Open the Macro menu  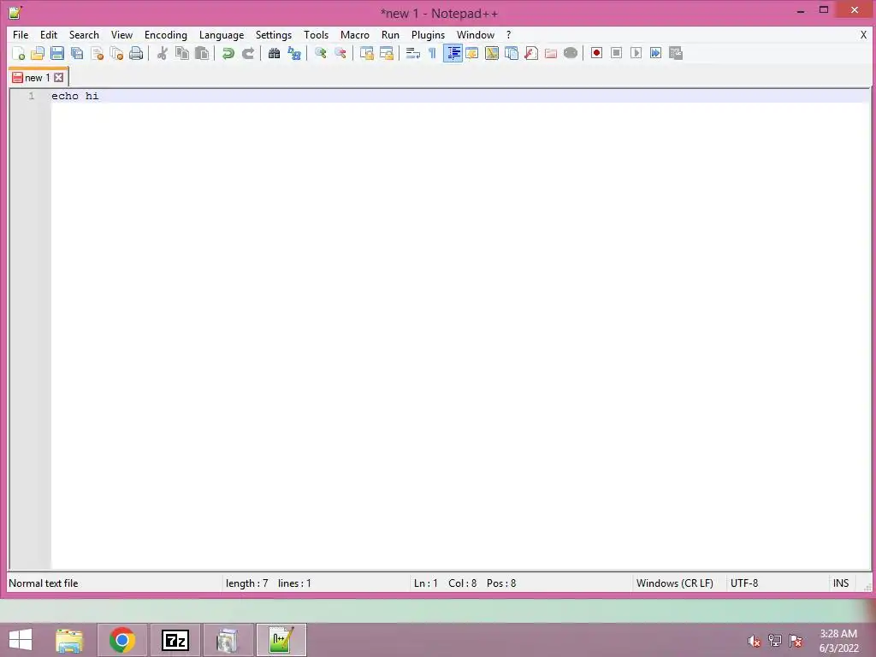pyautogui.click(x=355, y=34)
